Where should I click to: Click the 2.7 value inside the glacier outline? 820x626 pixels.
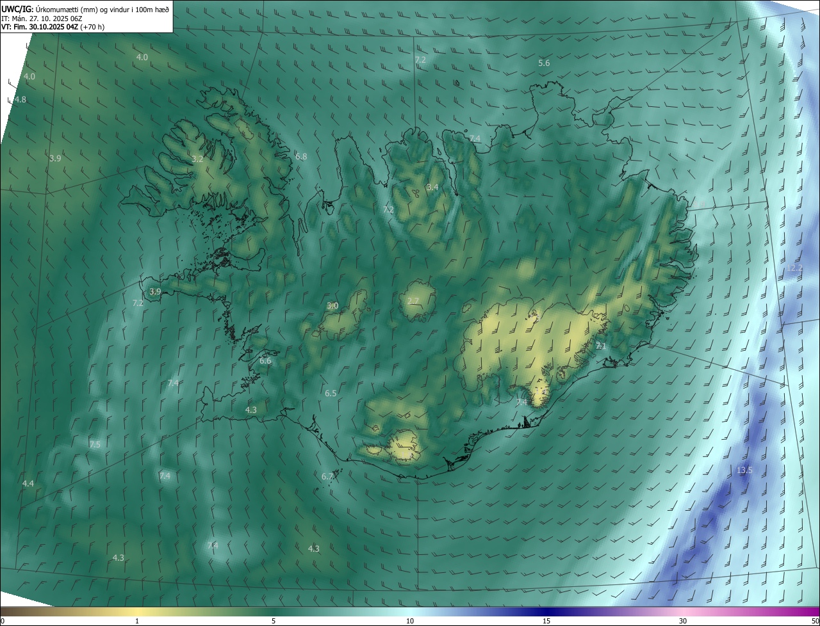tap(413, 301)
